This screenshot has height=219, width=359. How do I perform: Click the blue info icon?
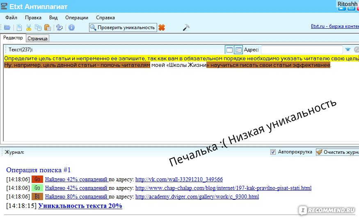[71, 27]
